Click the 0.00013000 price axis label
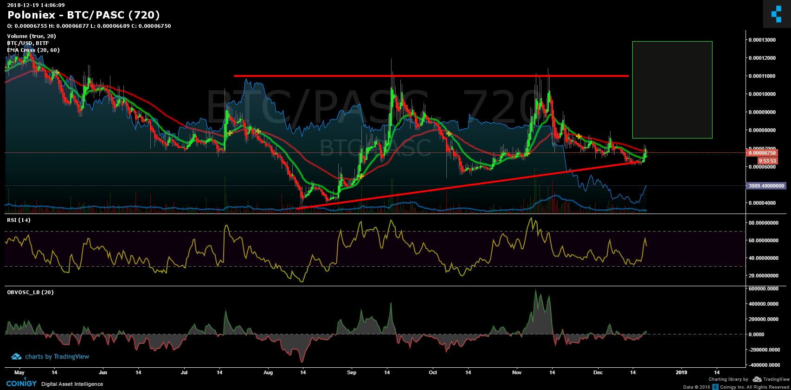Screen dimensions: 791x390 762,40
